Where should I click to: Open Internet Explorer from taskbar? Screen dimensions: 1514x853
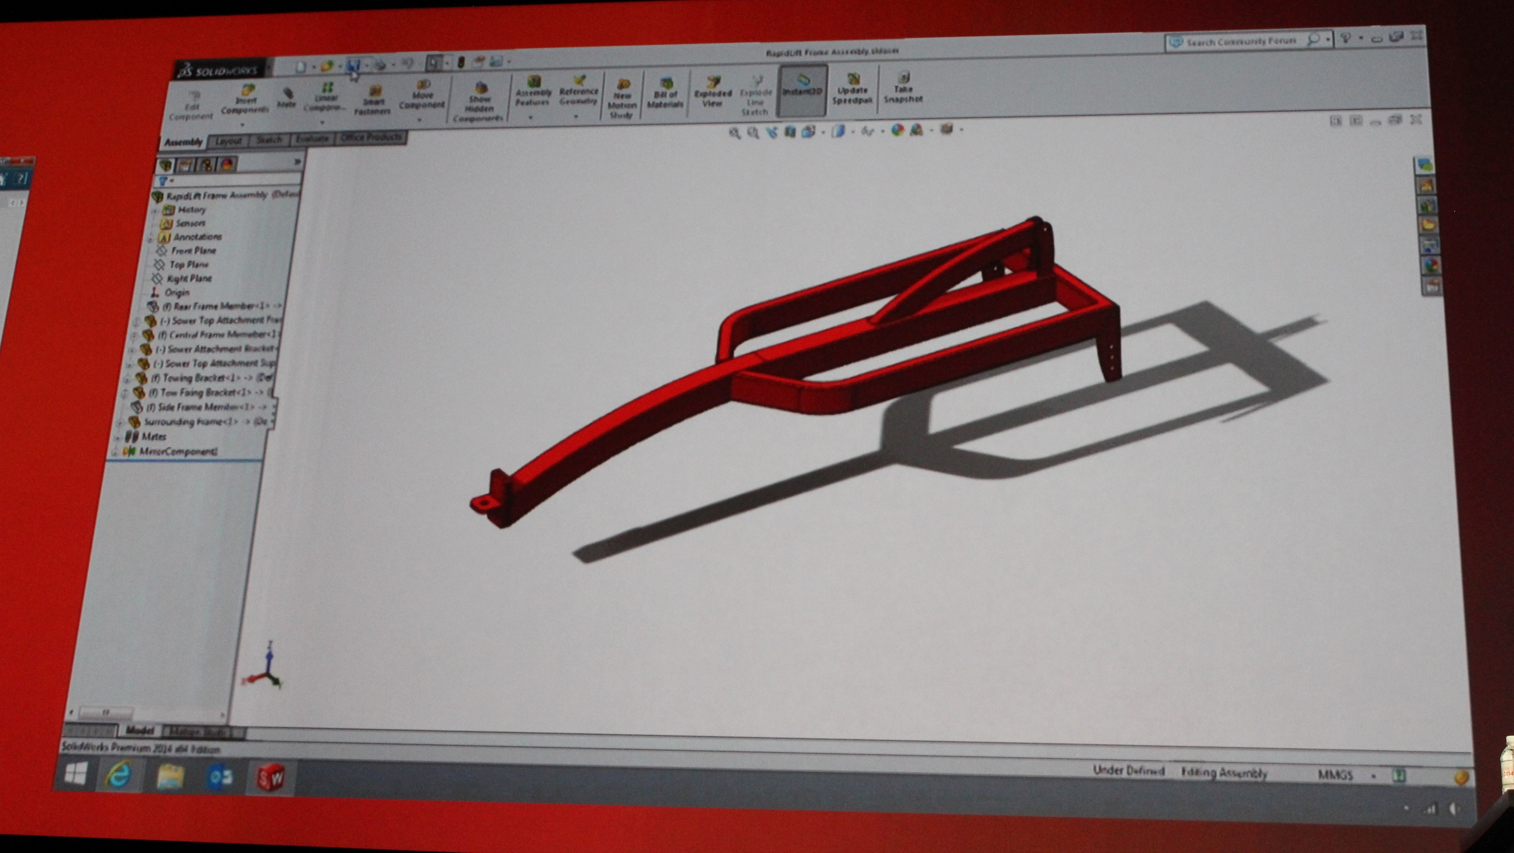click(x=120, y=777)
